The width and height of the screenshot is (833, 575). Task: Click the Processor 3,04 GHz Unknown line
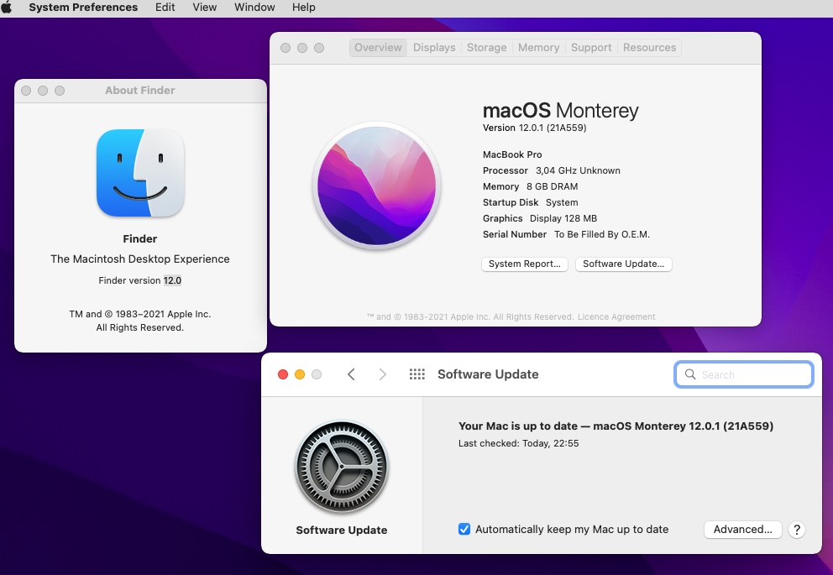coord(552,170)
